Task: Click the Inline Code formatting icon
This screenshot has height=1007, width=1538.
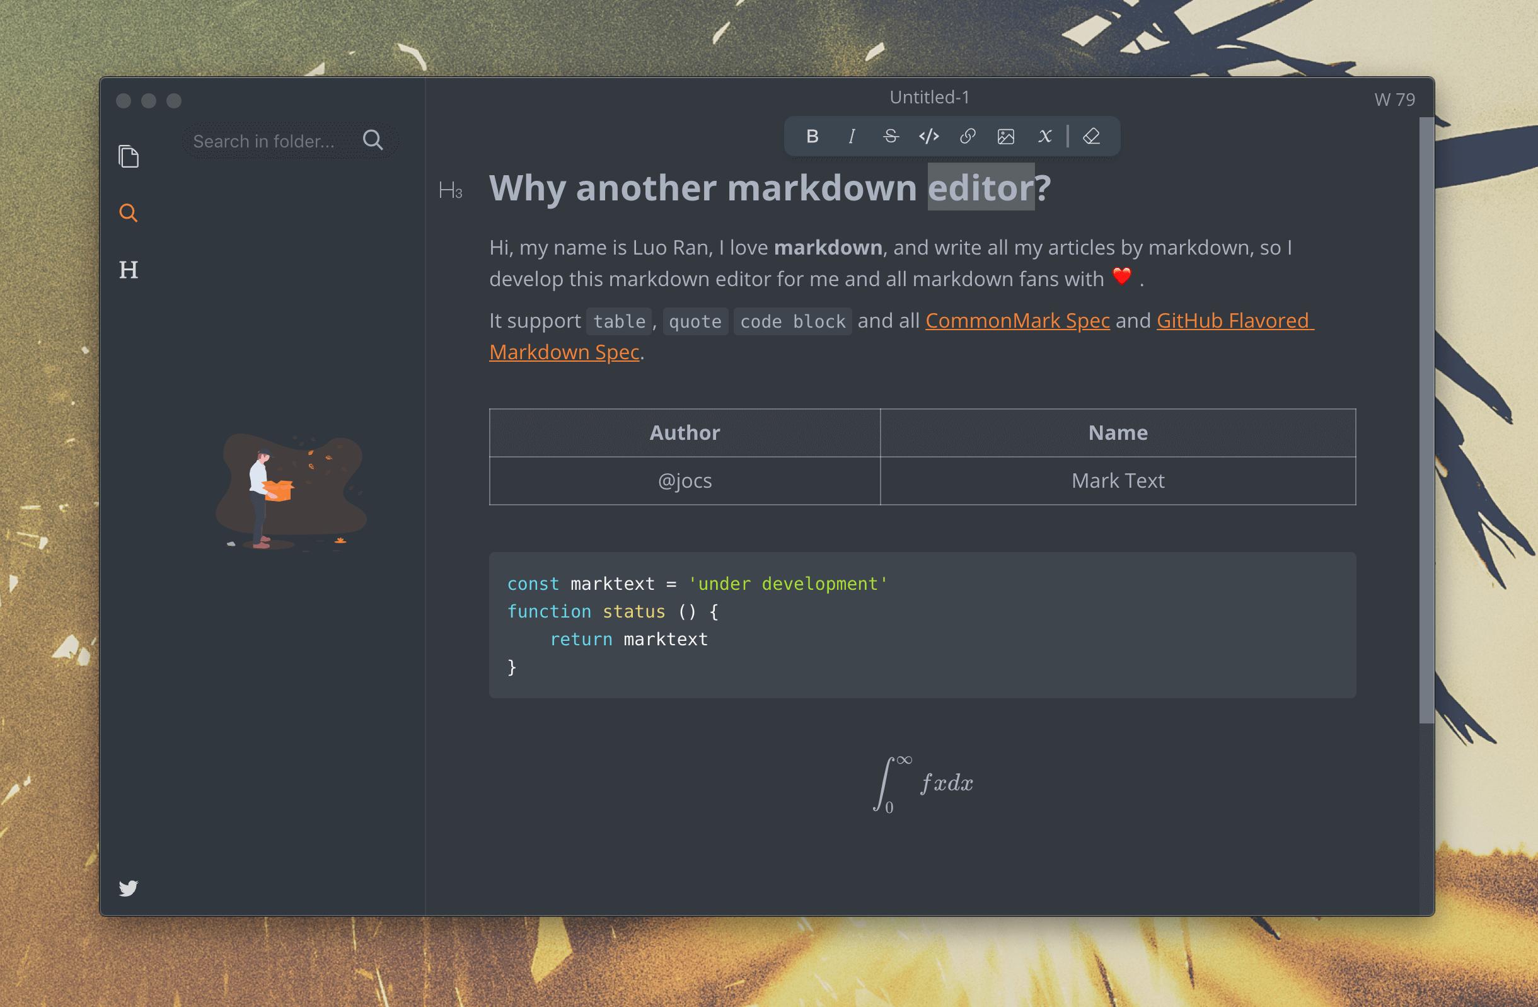Action: [928, 136]
